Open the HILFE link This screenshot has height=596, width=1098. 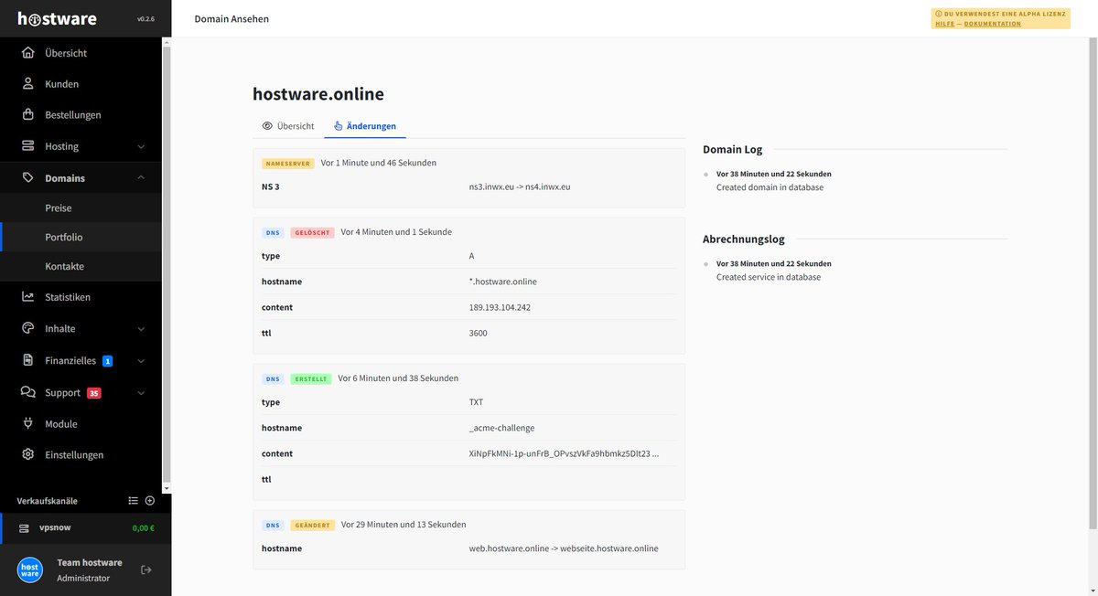[944, 24]
